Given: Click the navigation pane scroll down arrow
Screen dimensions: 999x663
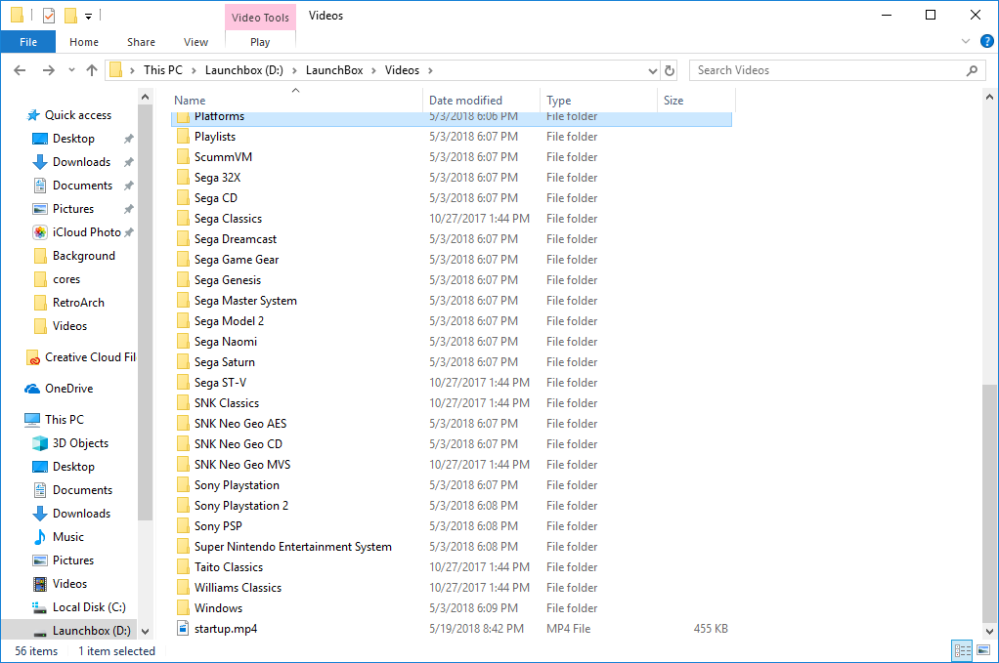Looking at the screenshot, I should pyautogui.click(x=146, y=631).
